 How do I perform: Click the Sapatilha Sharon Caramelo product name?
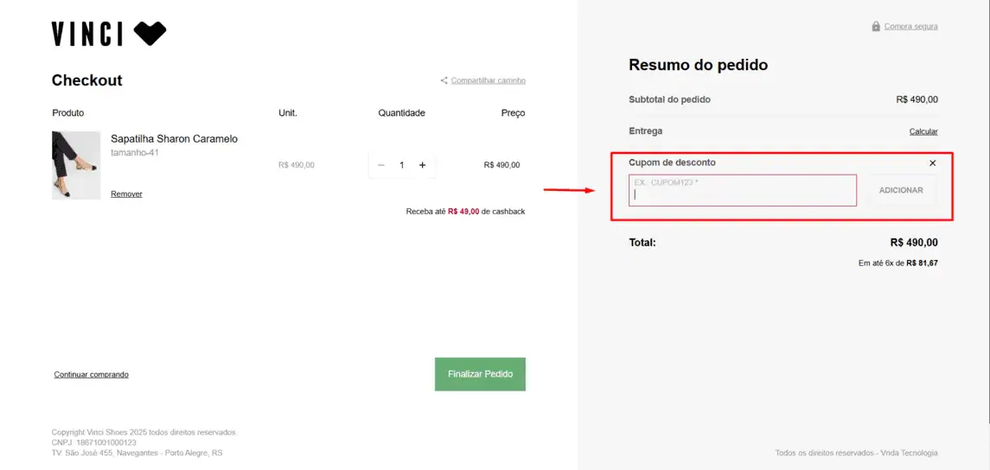175,139
